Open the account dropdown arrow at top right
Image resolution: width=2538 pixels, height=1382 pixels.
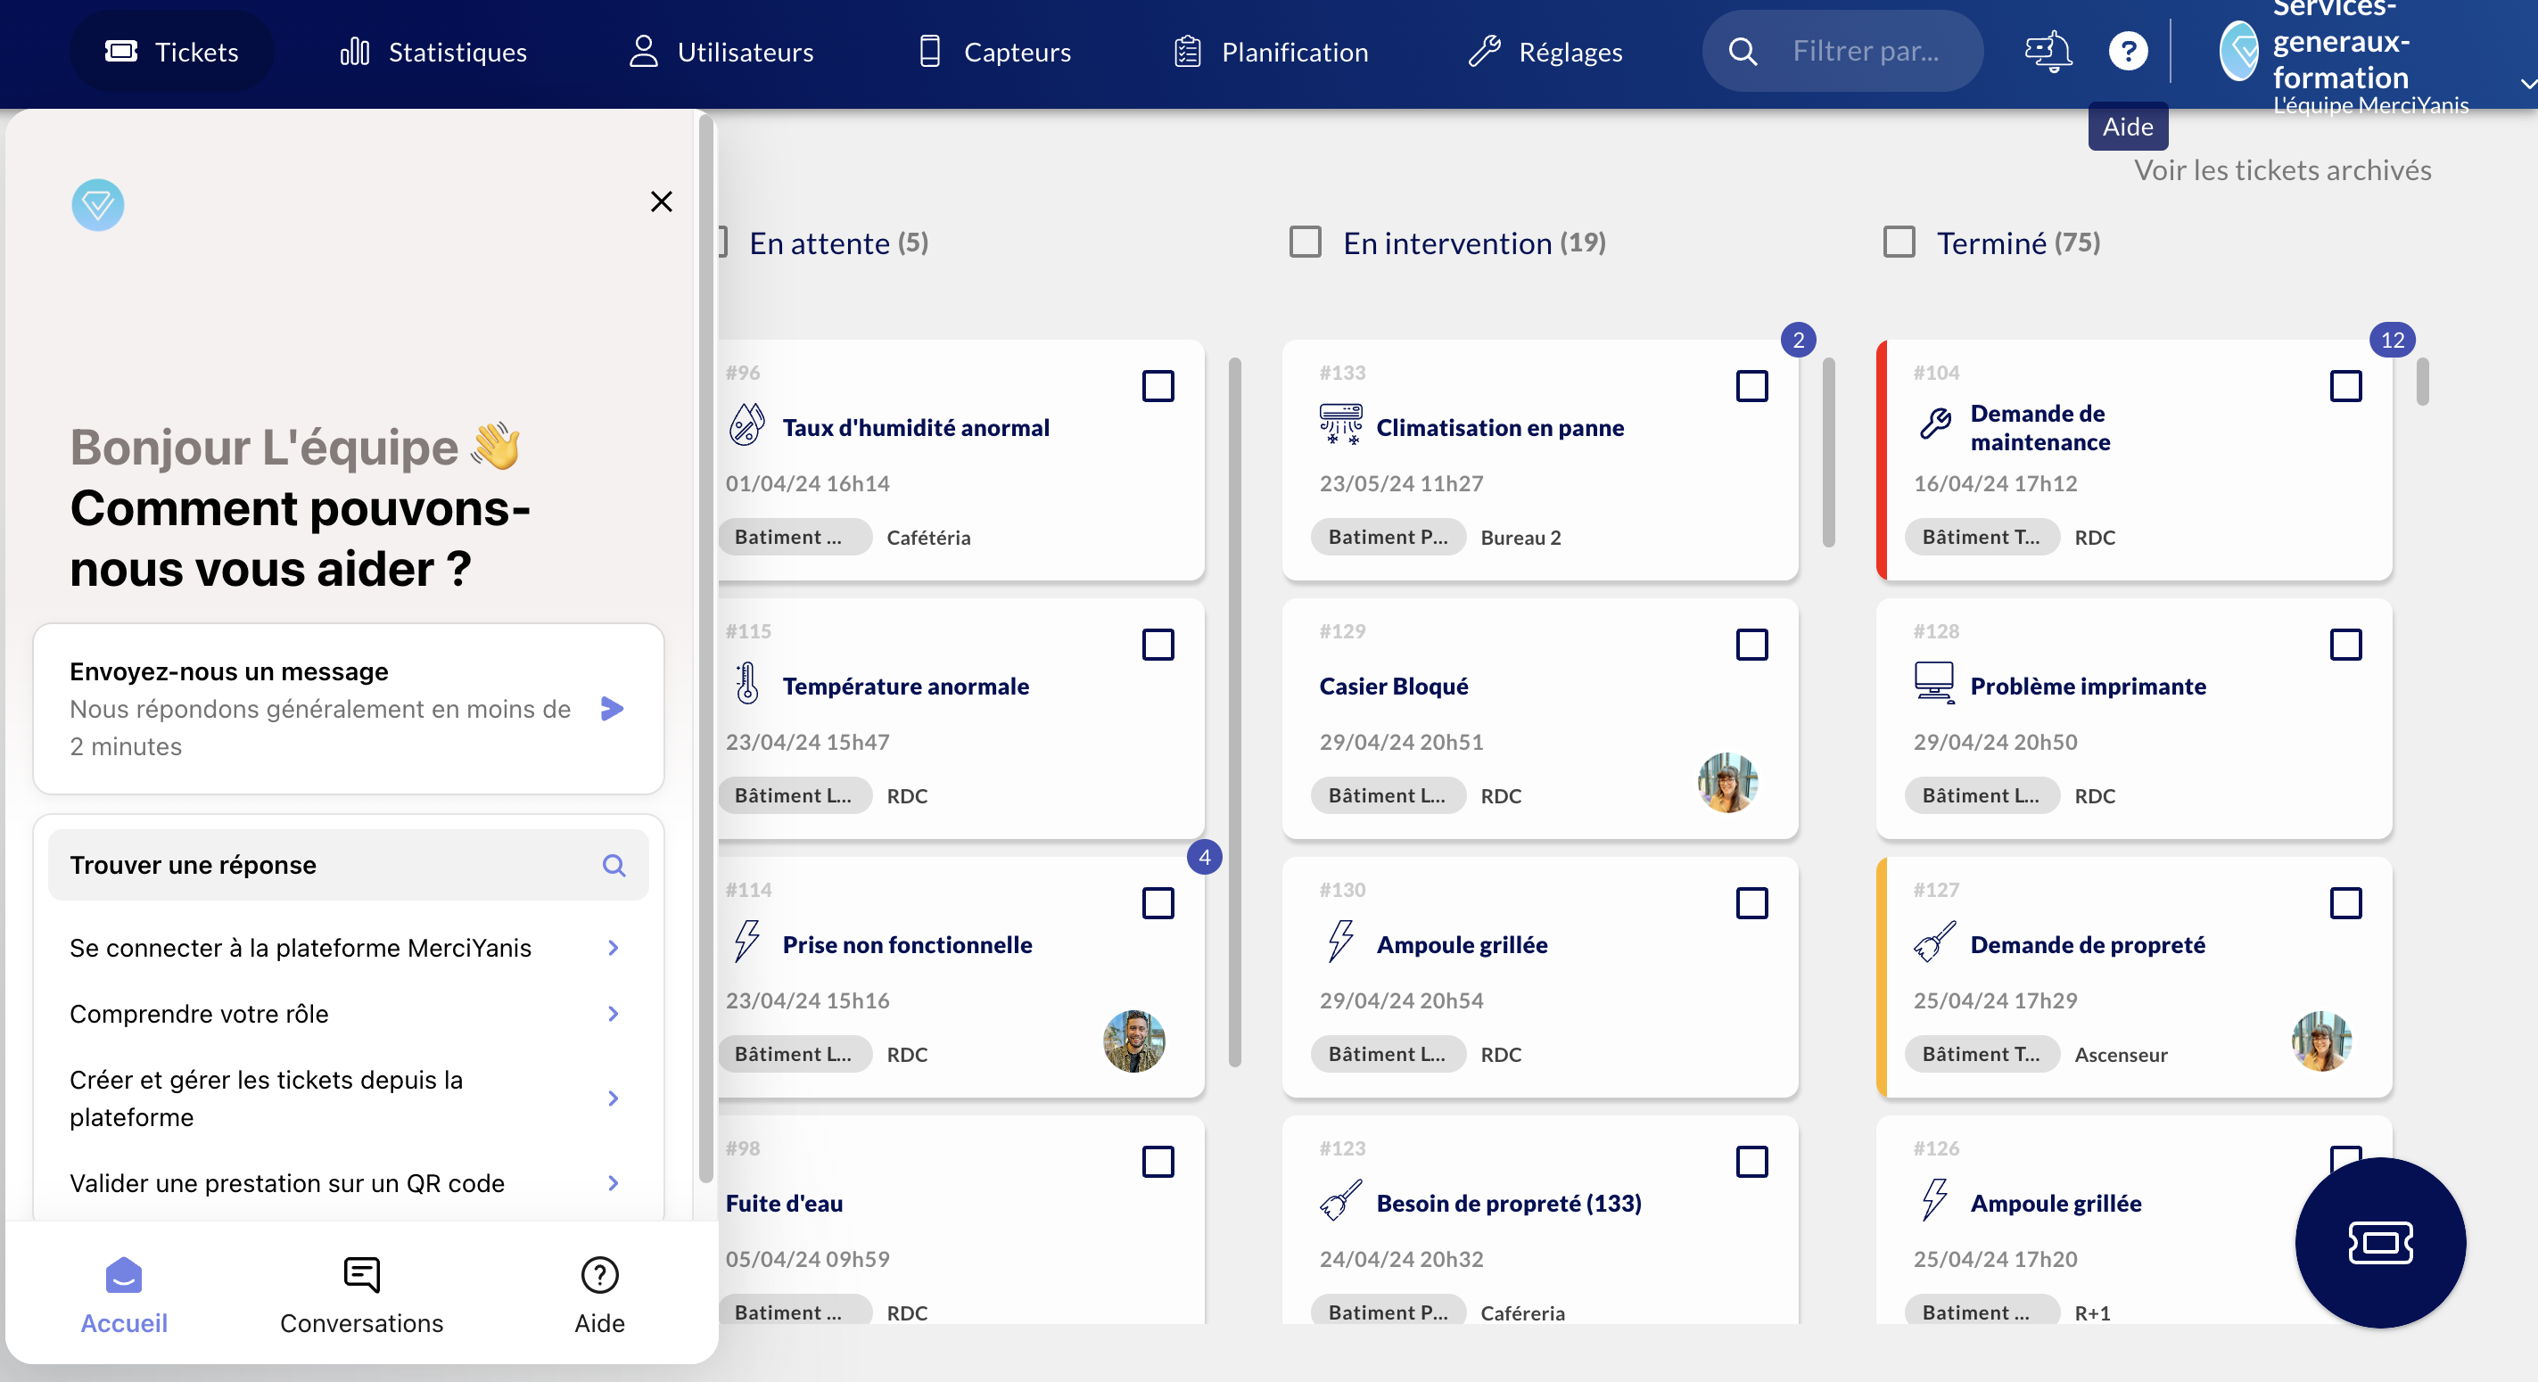pyautogui.click(x=2527, y=85)
